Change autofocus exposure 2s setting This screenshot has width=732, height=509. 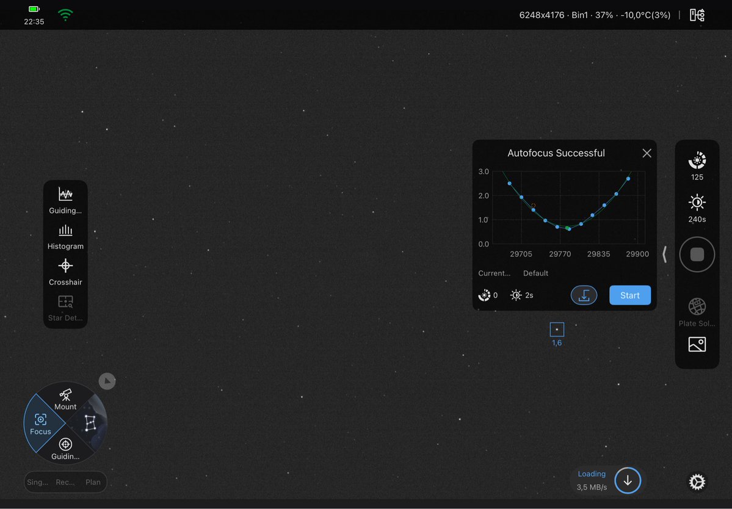pyautogui.click(x=522, y=295)
